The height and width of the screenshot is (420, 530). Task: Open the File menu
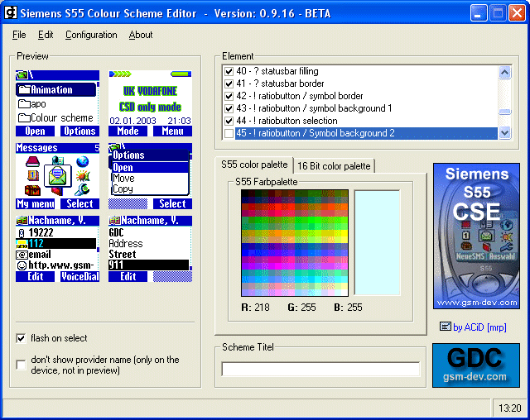(19, 35)
